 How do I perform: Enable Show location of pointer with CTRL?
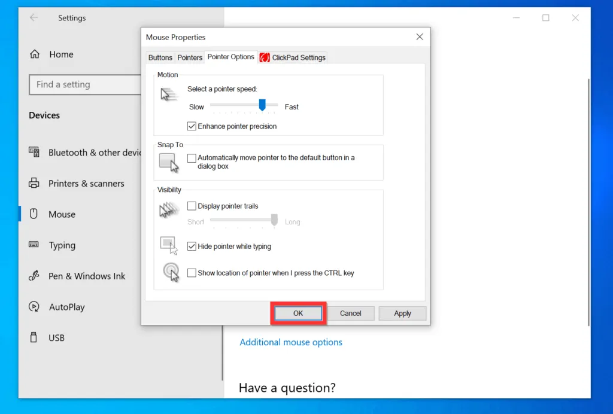tap(192, 273)
